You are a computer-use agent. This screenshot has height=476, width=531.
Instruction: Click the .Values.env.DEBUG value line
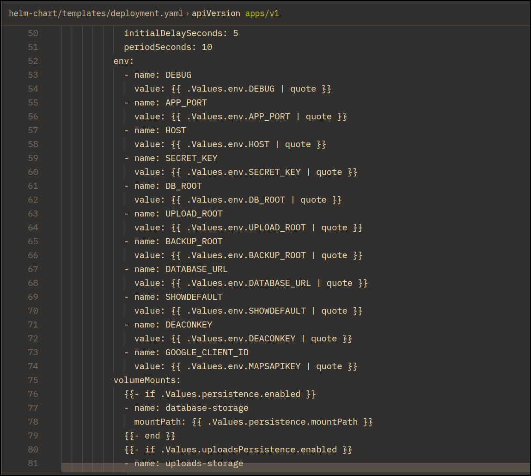[x=232, y=89]
